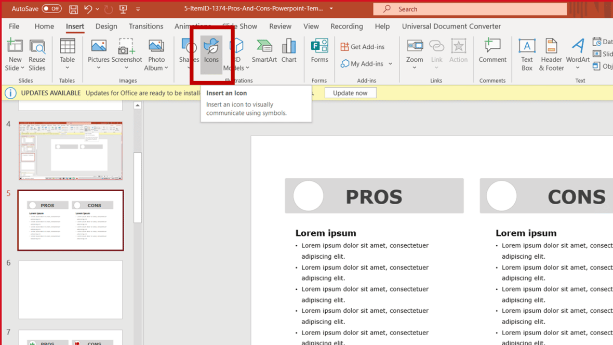The width and height of the screenshot is (613, 345).
Task: Click the Update now button
Action: 350,93
